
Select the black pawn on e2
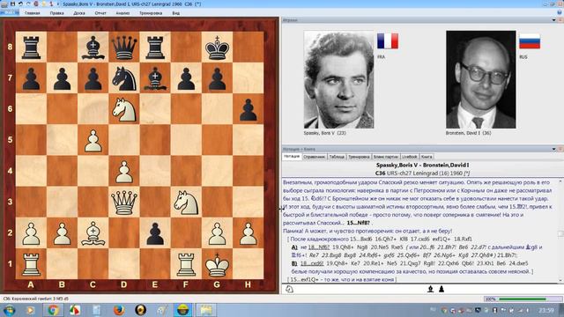(155, 232)
